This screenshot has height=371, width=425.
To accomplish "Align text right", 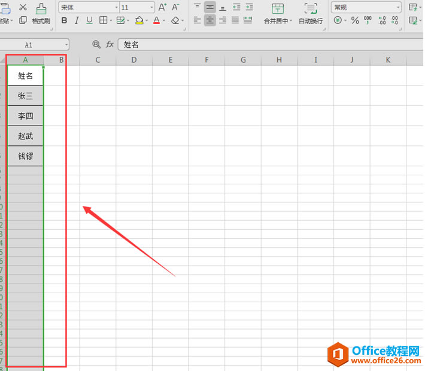I will (223, 20).
